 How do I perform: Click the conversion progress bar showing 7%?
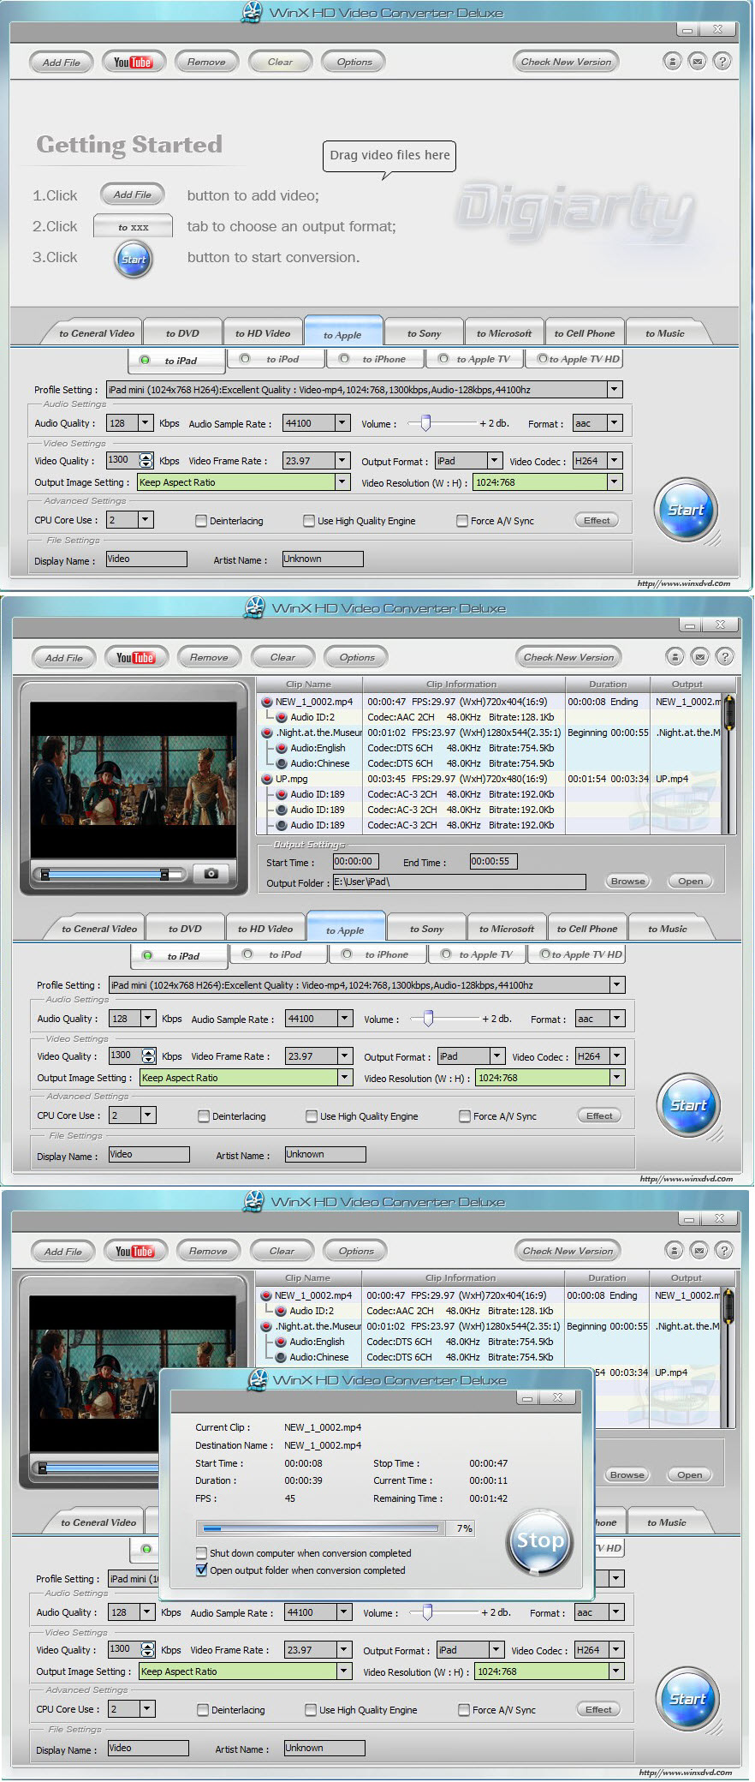point(321,1528)
